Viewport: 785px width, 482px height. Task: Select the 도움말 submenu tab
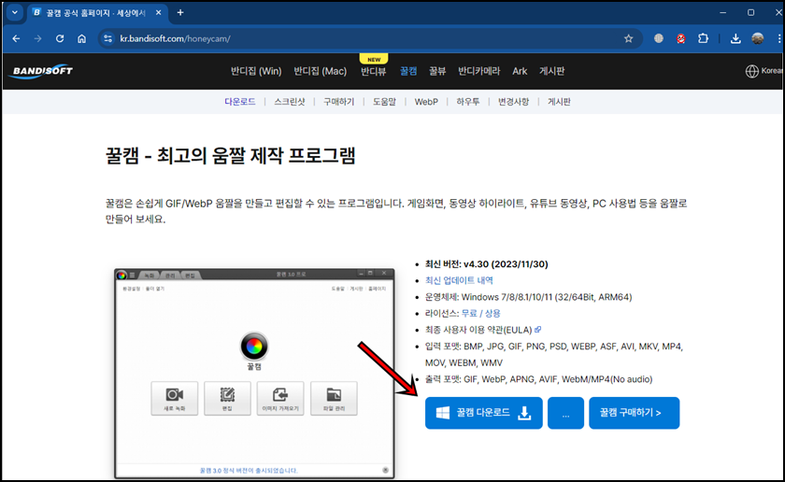click(384, 102)
